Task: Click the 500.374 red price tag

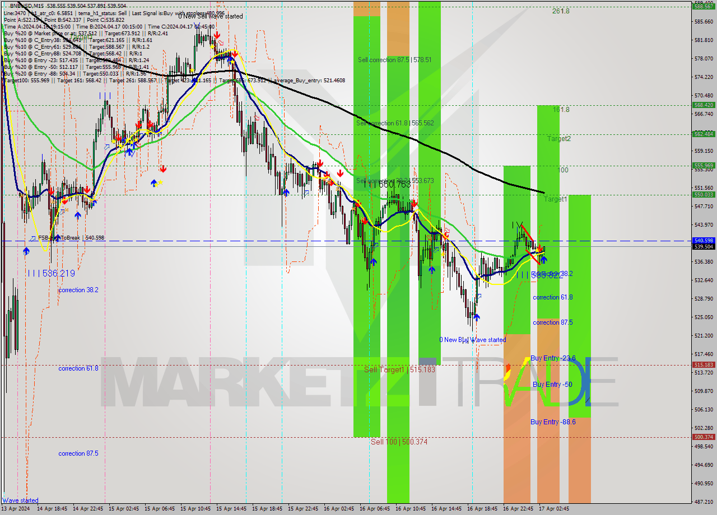Action: pyautogui.click(x=704, y=437)
